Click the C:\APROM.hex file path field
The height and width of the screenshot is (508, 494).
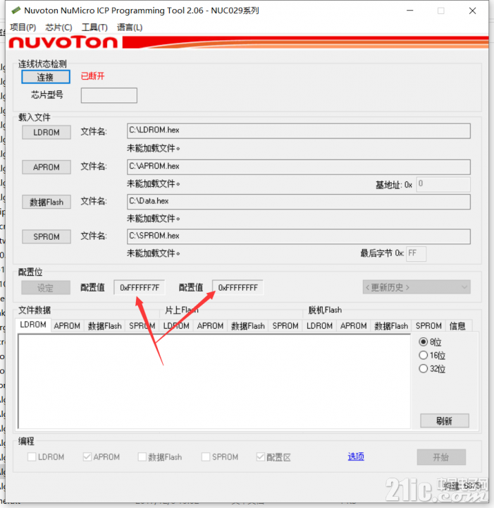point(299,167)
